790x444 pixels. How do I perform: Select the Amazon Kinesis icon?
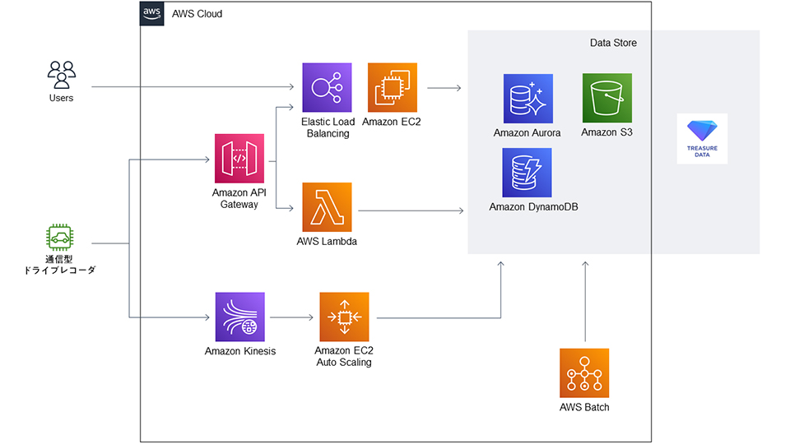pos(239,317)
